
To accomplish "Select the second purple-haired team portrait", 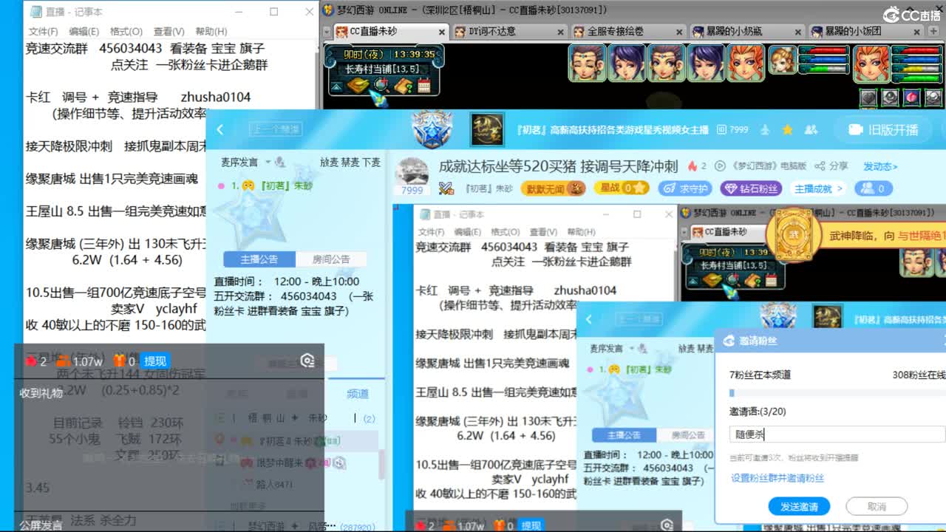I will pyautogui.click(x=627, y=62).
